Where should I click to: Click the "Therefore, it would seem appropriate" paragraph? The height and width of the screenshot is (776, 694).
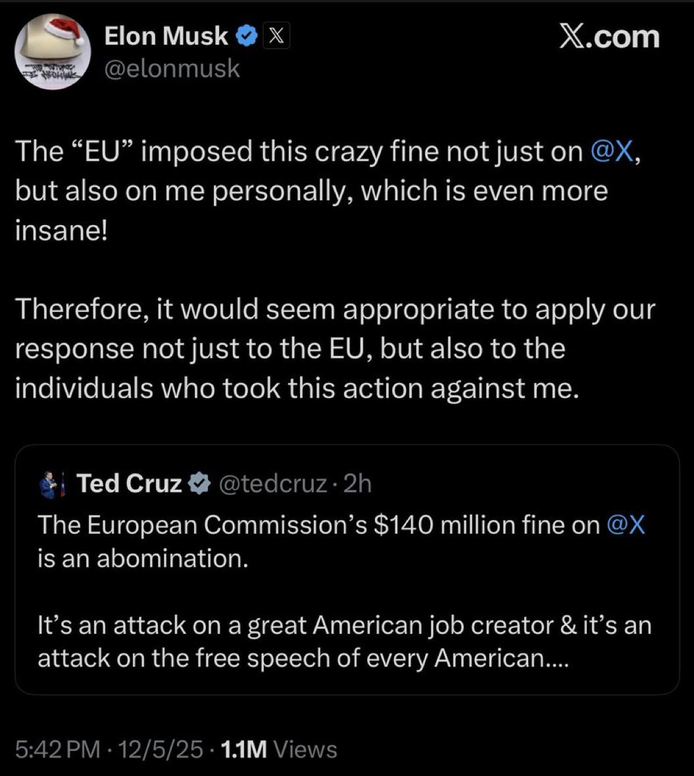(334, 349)
